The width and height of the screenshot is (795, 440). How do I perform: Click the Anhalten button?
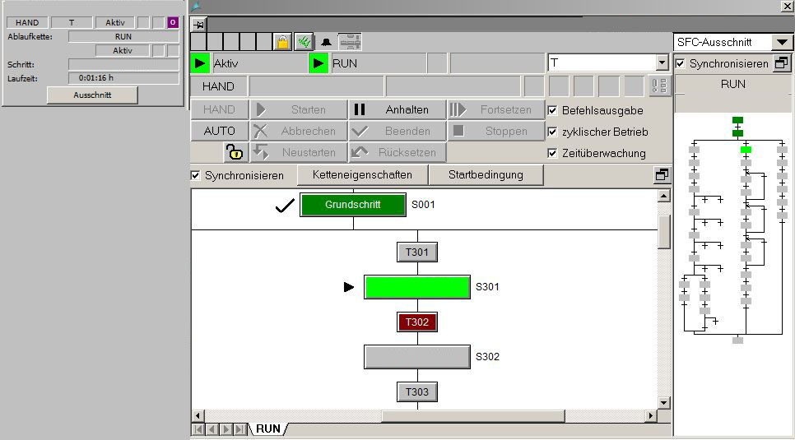click(x=397, y=109)
